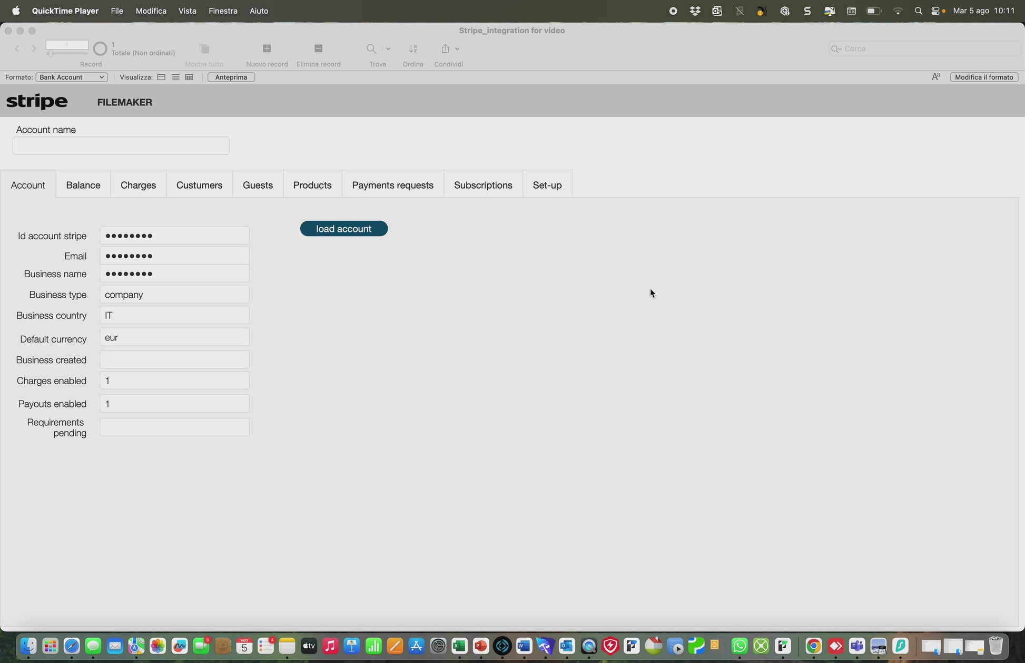Switch to table view in Visualizza

point(189,77)
